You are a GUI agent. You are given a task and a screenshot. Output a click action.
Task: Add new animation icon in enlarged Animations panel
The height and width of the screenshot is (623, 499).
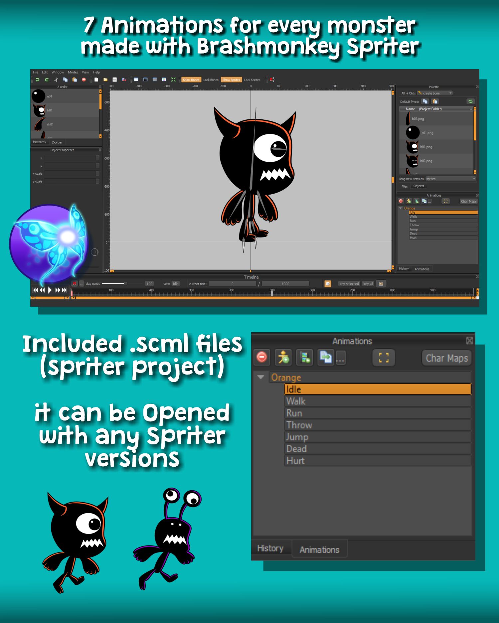pos(283,358)
